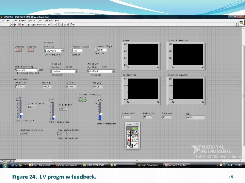
Task: Click the SAM value field
Action: (195, 118)
